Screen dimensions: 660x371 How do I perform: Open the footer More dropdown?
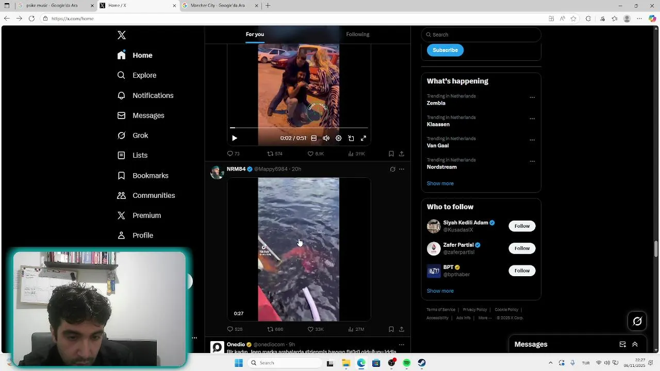pyautogui.click(x=485, y=318)
